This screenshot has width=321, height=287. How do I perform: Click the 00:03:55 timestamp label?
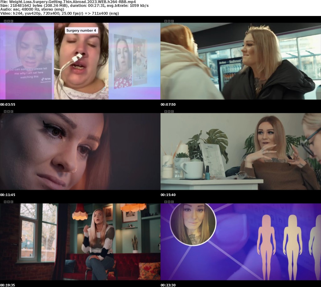(8, 104)
